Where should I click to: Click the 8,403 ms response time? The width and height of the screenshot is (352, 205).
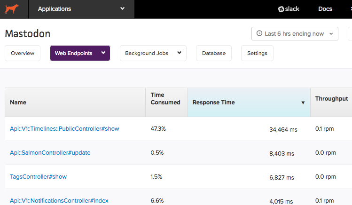282,154
